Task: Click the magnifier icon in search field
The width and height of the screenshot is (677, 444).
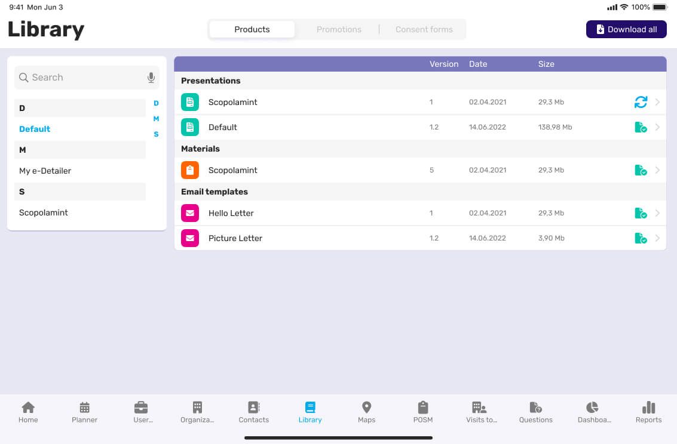Action: pos(24,78)
